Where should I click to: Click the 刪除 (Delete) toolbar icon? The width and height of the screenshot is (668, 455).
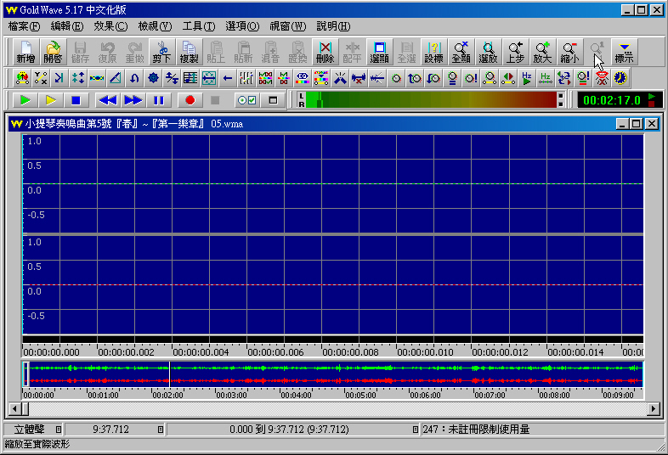[325, 53]
